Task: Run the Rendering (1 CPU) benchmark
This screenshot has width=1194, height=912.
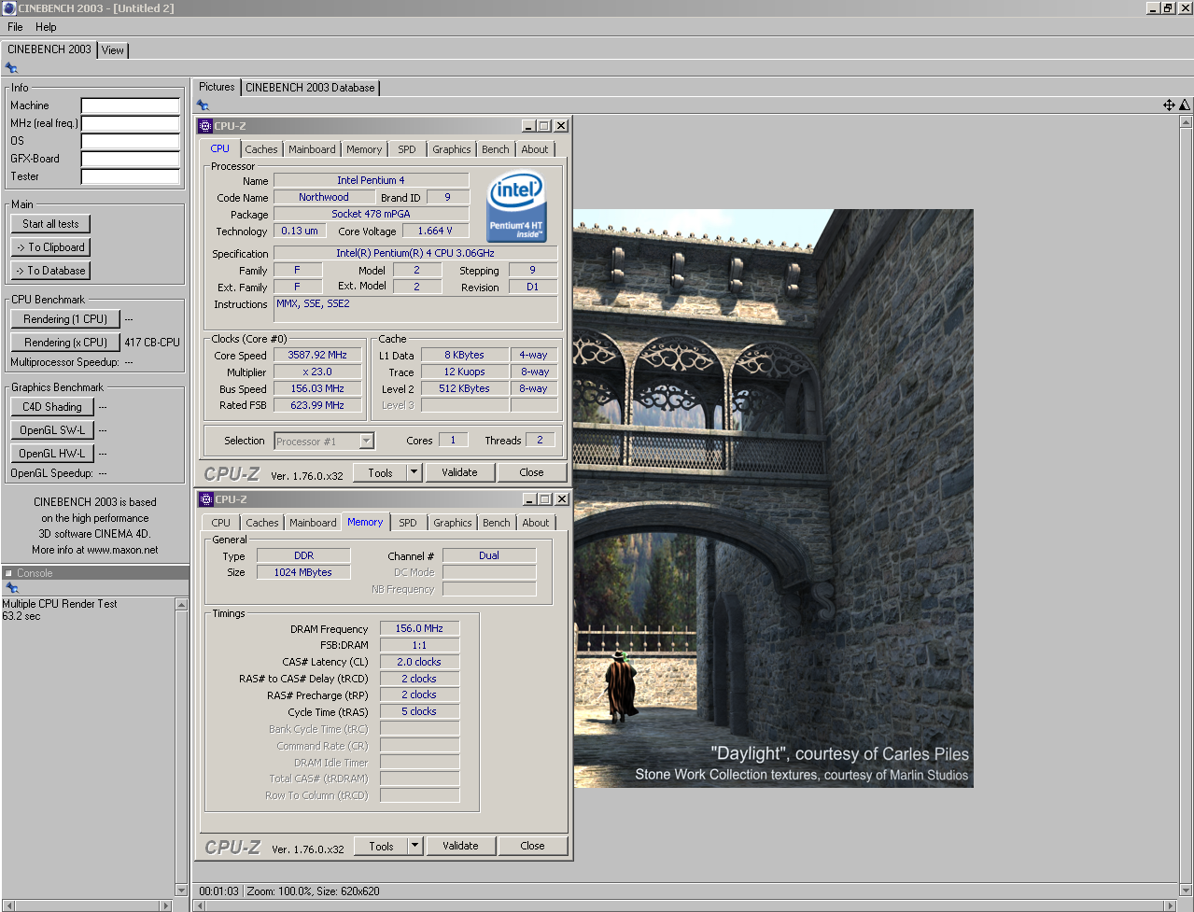Action: [65, 319]
